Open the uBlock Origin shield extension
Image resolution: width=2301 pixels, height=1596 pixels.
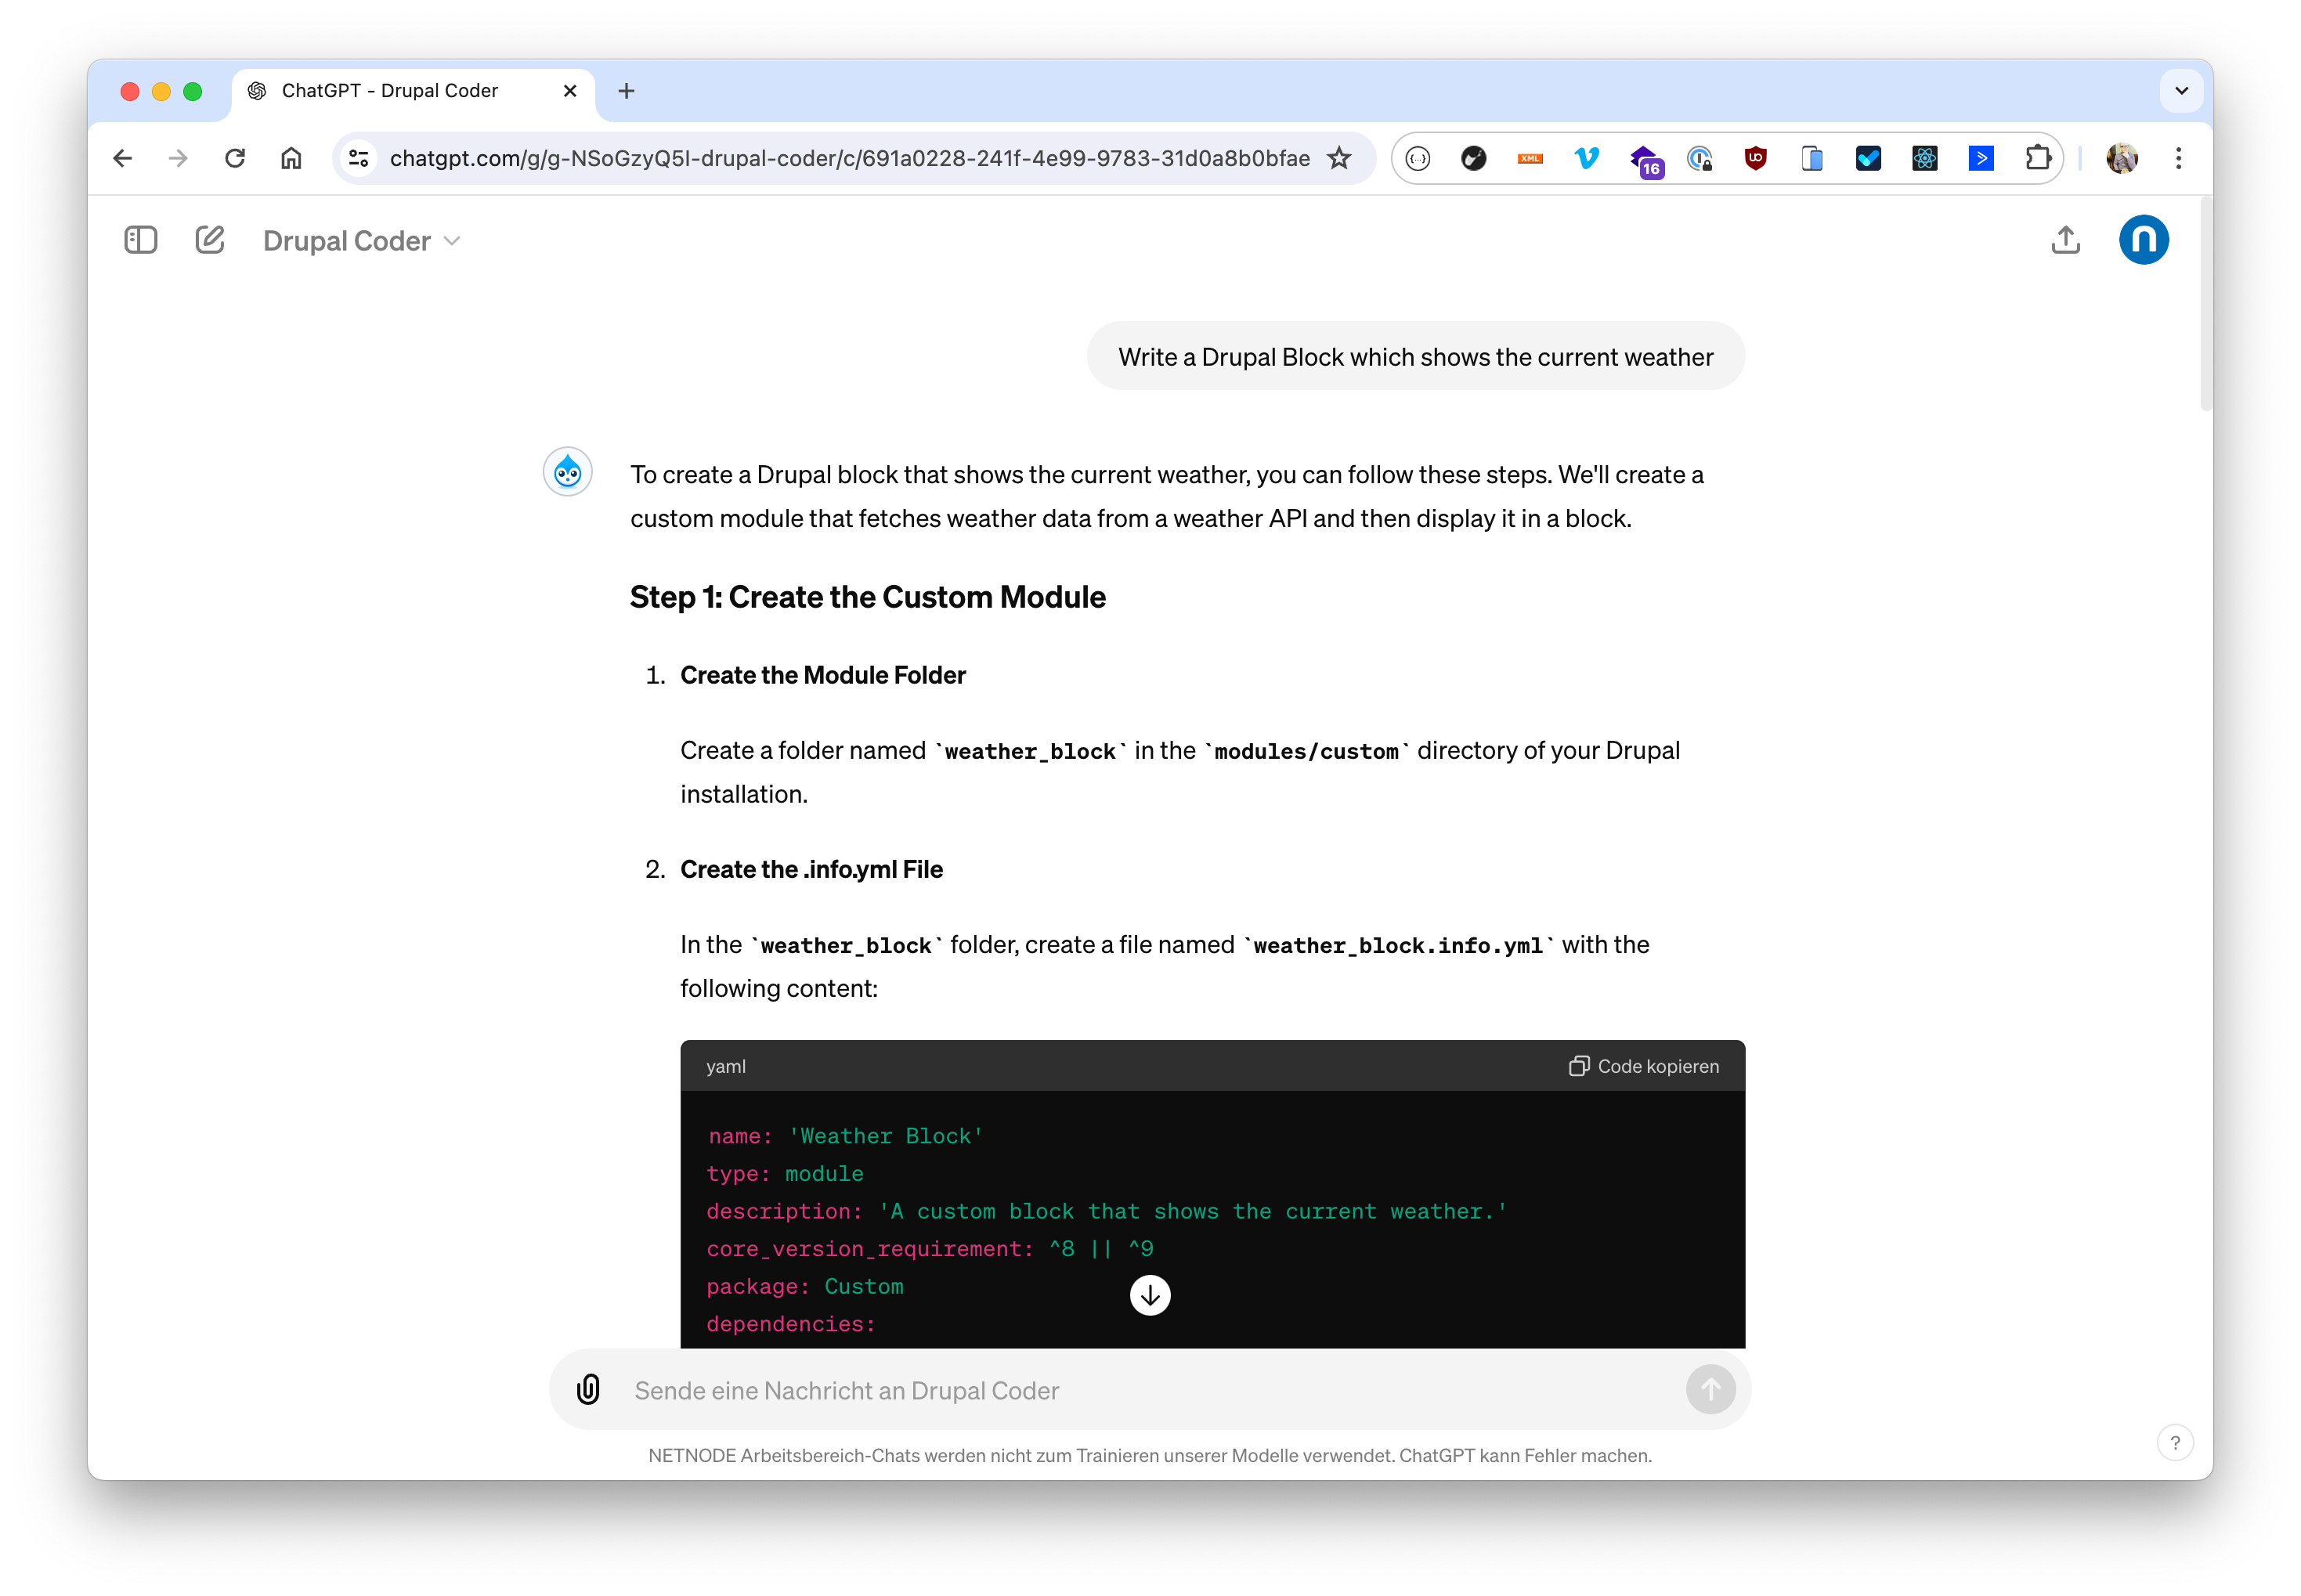coord(1755,158)
